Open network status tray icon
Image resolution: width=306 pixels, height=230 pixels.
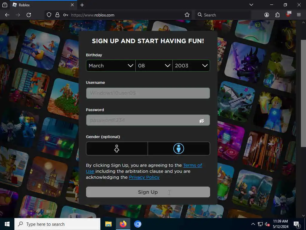point(260,224)
